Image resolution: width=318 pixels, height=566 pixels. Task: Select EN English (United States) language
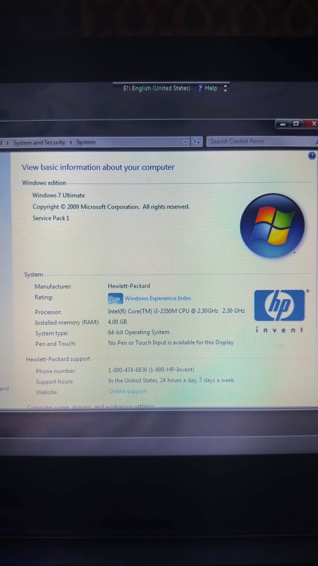pos(157,88)
